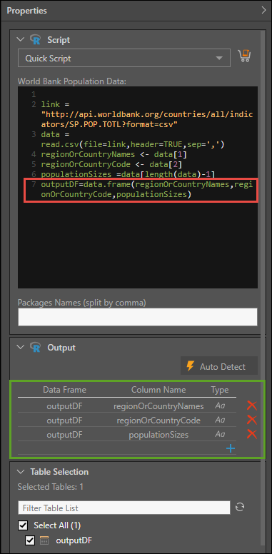This screenshot has height=554, width=272.
Task: Click the type icon for populationSizes
Action: (x=220, y=434)
